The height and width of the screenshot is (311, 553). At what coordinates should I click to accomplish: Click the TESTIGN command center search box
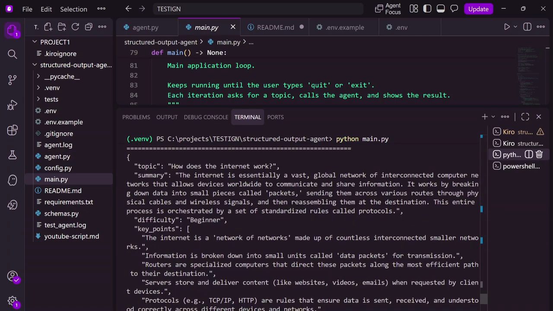258,9
